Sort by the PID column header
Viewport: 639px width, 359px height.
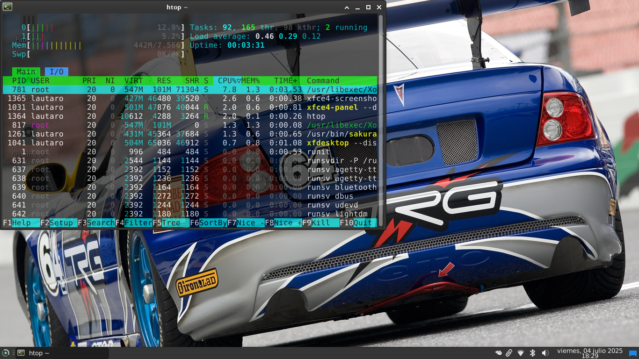click(19, 81)
